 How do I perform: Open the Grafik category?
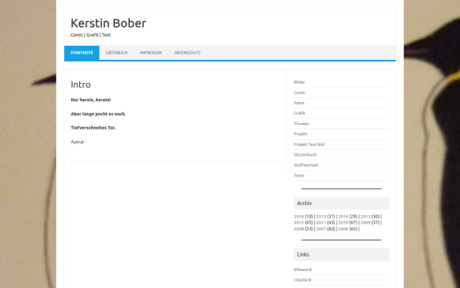[x=300, y=113]
